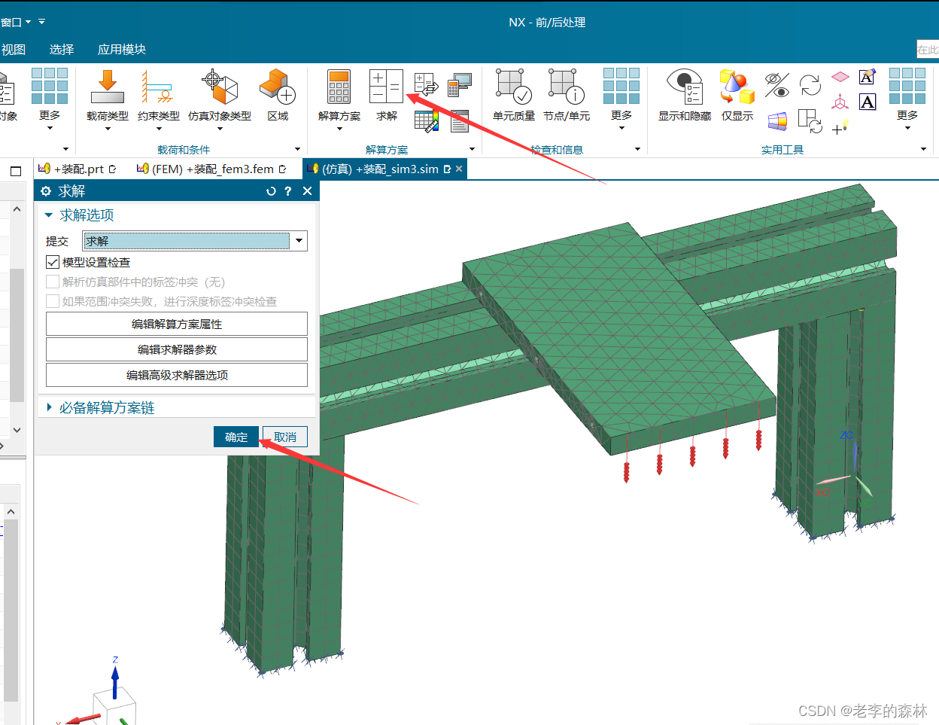Click 编辑解算方案属性 button
Image resolution: width=939 pixels, height=725 pixels.
177,324
